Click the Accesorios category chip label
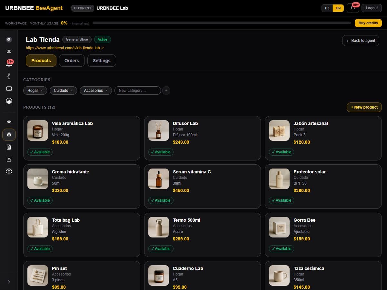The height and width of the screenshot is (290, 387). tap(93, 91)
